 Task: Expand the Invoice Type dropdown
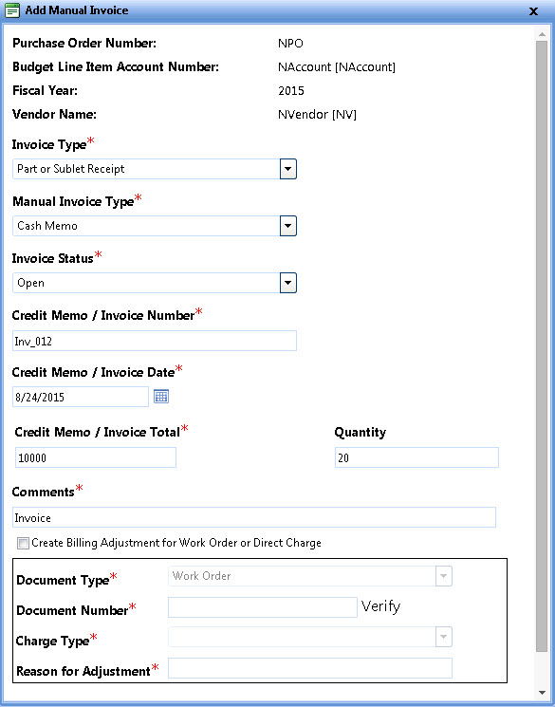click(288, 169)
